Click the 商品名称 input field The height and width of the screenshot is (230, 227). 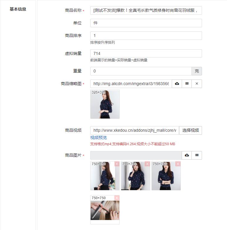146,11
